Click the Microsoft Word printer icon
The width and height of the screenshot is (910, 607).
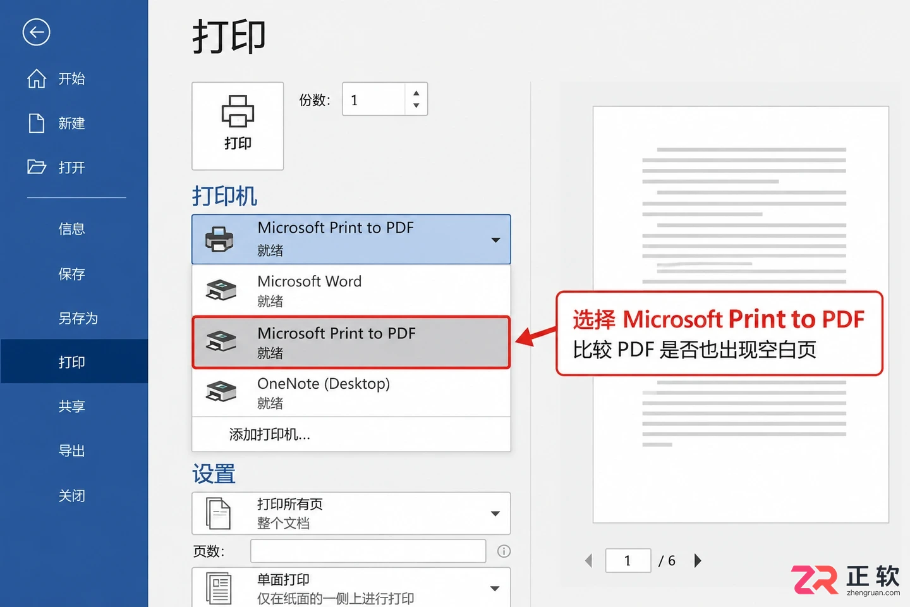tap(221, 290)
